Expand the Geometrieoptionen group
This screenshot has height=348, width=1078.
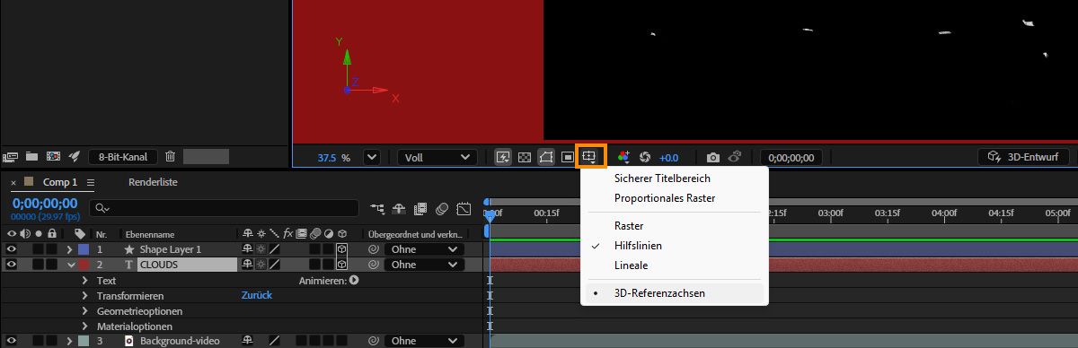coord(85,311)
